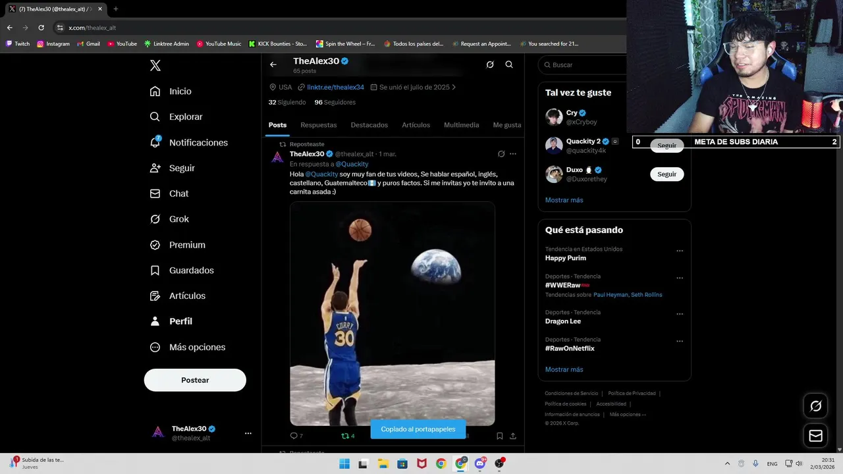Click the Paul Heyman trend link
This screenshot has height=474, width=843.
coord(611,295)
